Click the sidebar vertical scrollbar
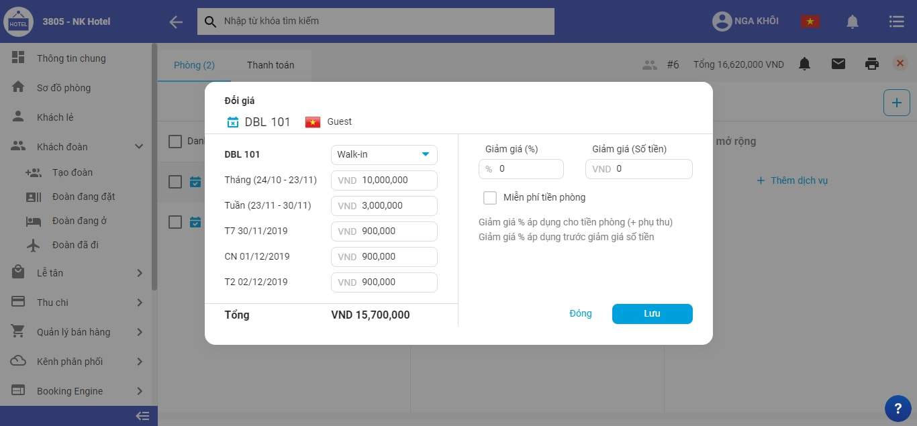Viewport: 917px width, 426px height. tap(154, 168)
